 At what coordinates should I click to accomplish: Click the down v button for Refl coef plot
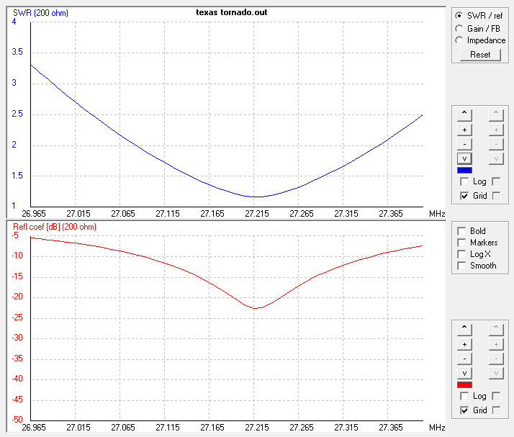(x=464, y=373)
